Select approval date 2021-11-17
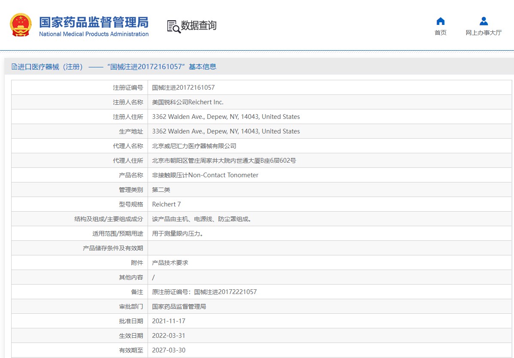514x358 pixels. [169, 321]
